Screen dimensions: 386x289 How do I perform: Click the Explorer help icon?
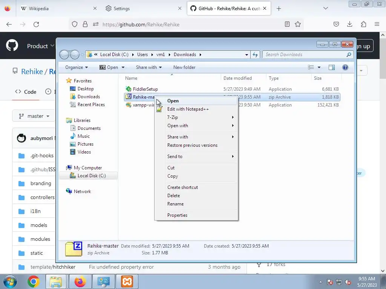[345, 67]
